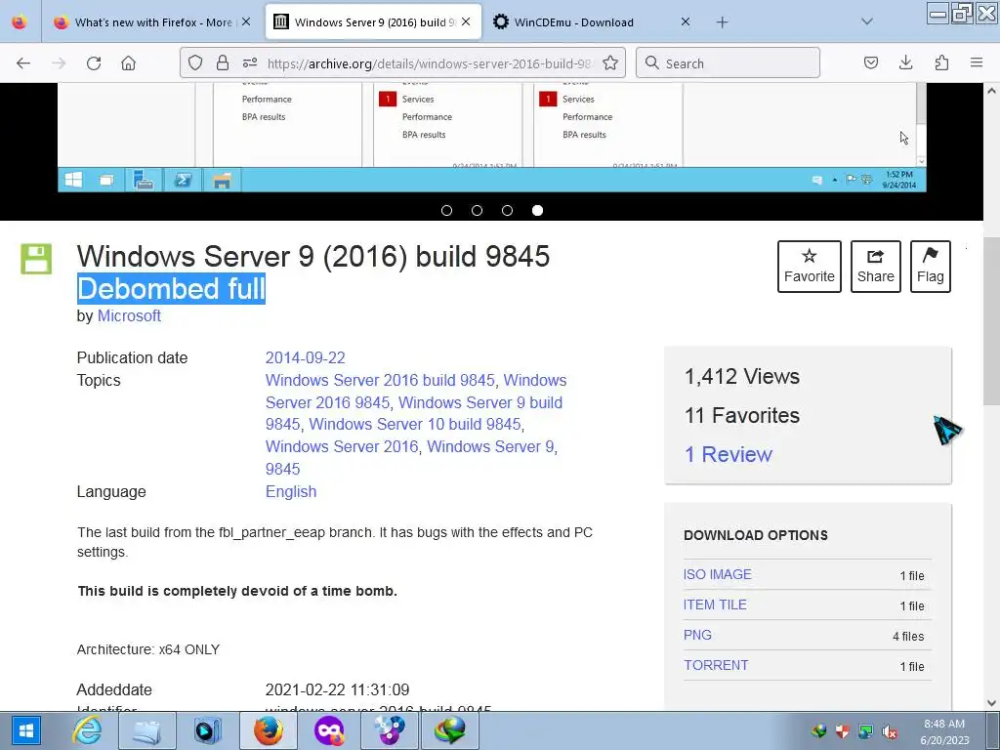The width and height of the screenshot is (1000, 750).
Task: Click the English language link
Action: point(291,492)
